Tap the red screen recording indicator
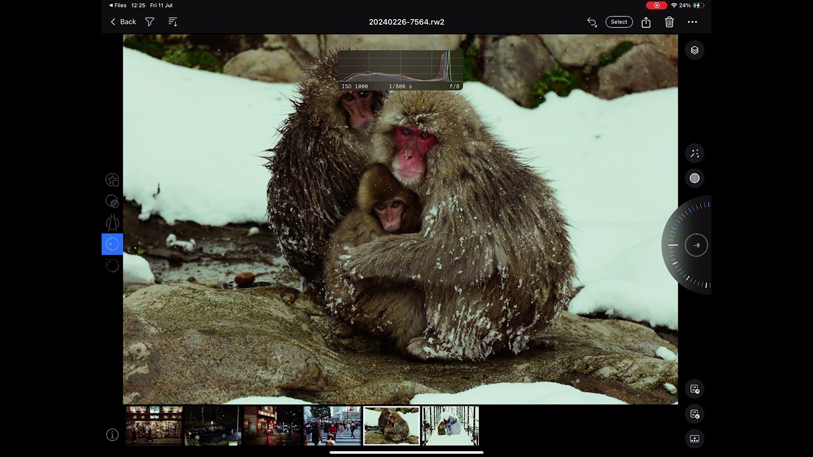The height and width of the screenshot is (457, 813). click(657, 5)
